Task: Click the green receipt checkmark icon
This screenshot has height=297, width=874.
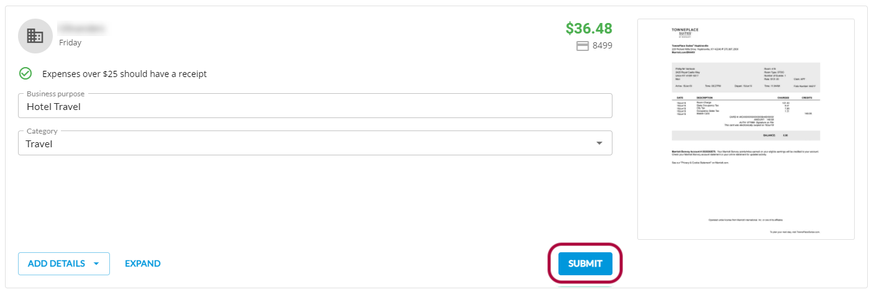Action: tap(25, 73)
